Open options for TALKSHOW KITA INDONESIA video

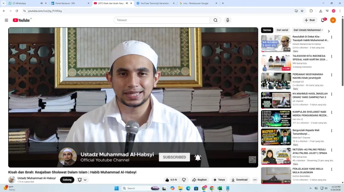click(332, 56)
